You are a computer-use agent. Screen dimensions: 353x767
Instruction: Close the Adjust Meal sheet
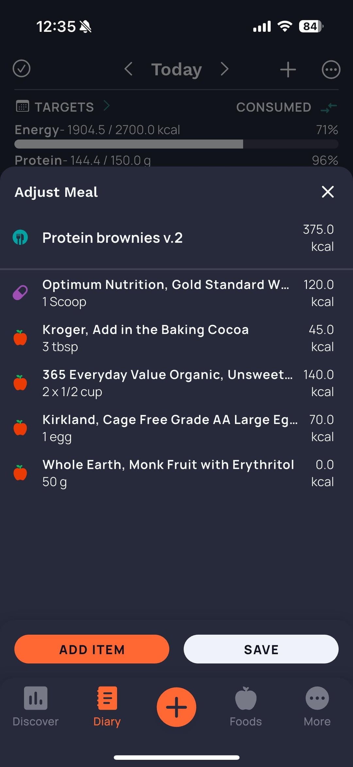pyautogui.click(x=328, y=192)
